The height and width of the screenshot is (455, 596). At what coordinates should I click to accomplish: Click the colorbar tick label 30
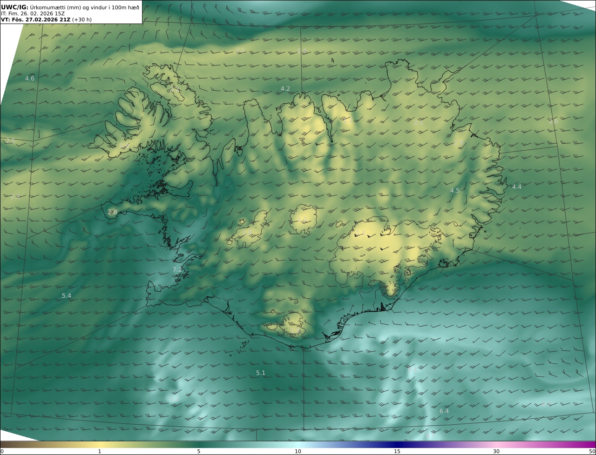[496, 451]
